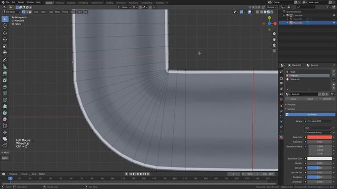
Task: Select the Poly Build tool
Action: pyautogui.click(x=5, y=106)
